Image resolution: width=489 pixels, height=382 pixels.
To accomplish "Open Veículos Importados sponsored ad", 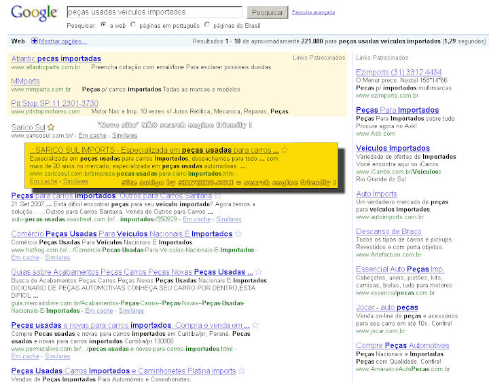I will pyautogui.click(x=393, y=148).
